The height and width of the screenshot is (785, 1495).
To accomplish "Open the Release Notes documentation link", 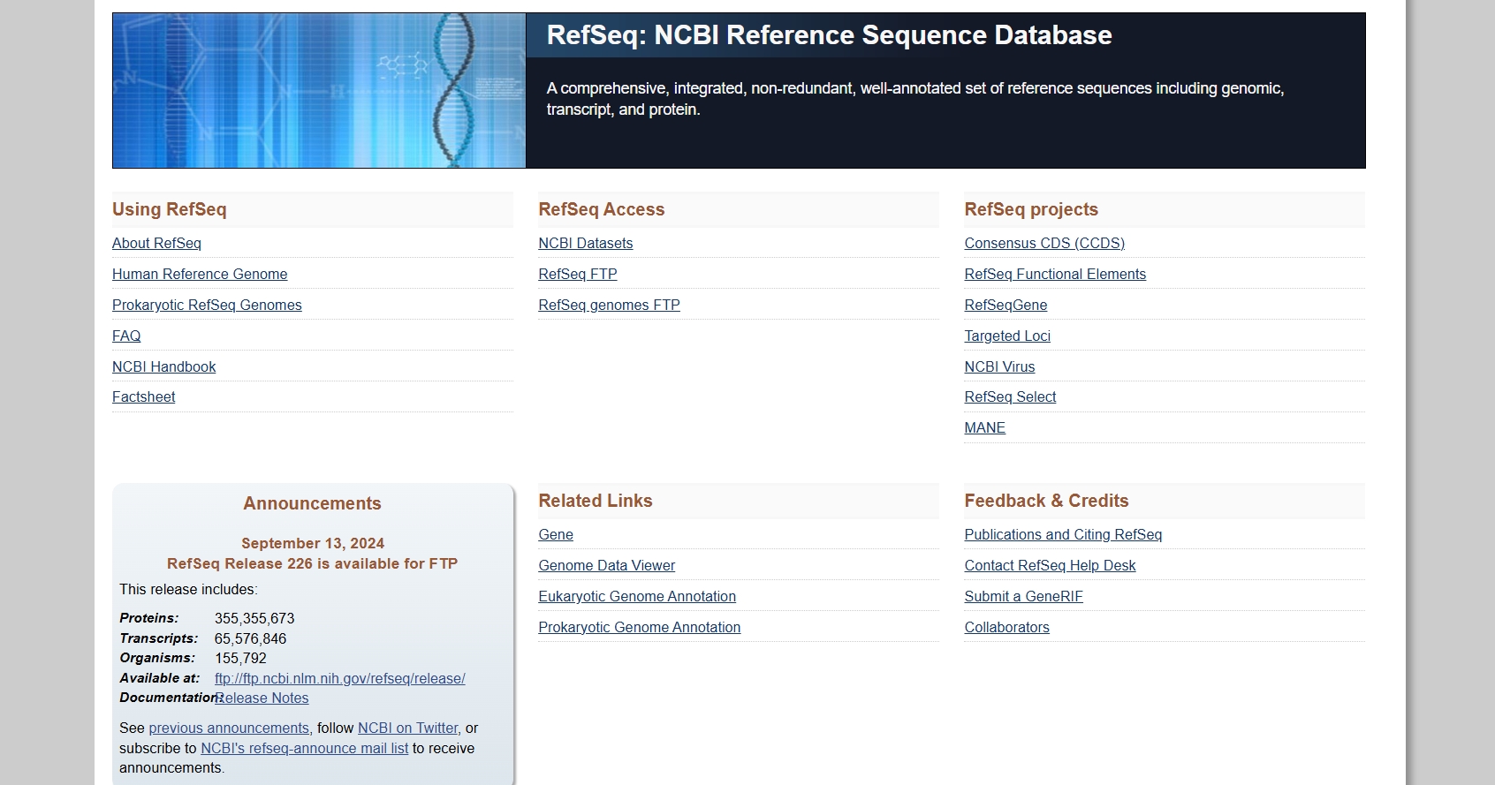I will click(262, 698).
